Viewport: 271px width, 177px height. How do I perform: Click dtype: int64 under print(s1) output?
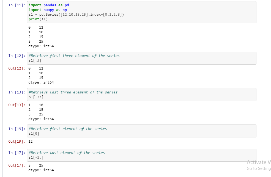[x=41, y=46]
